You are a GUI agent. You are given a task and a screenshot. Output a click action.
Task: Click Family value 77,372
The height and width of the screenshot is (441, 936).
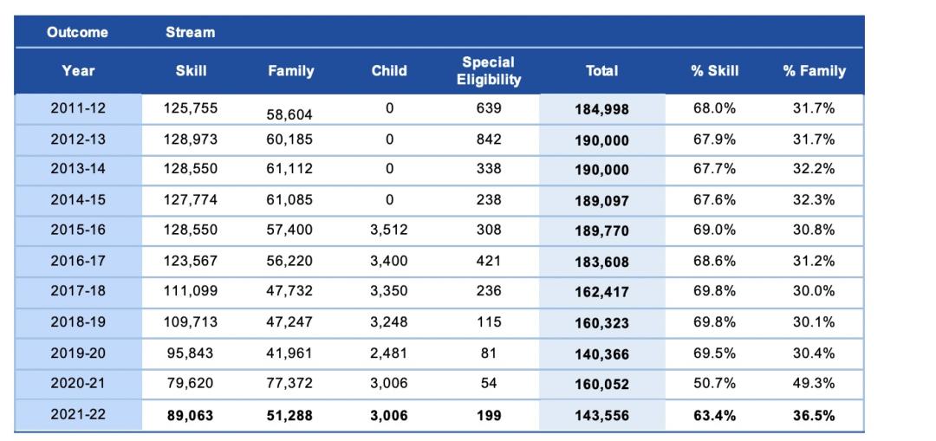point(289,383)
